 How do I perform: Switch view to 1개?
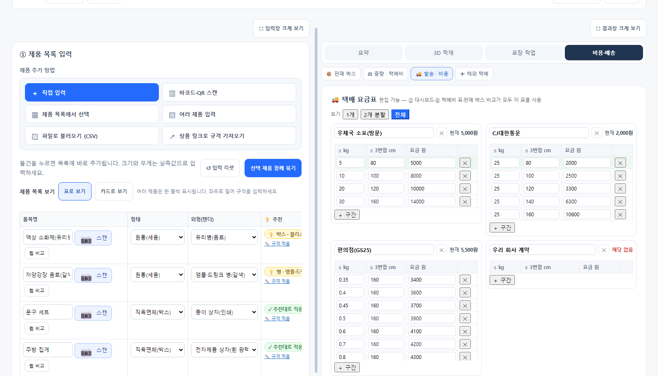pyautogui.click(x=351, y=114)
